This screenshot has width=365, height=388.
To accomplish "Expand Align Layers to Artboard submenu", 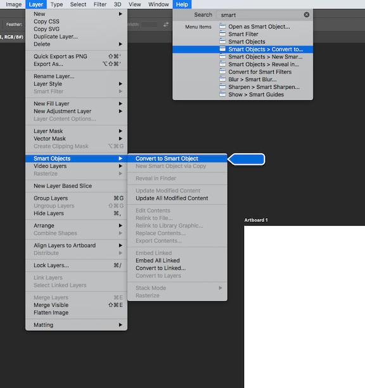I will (77, 245).
